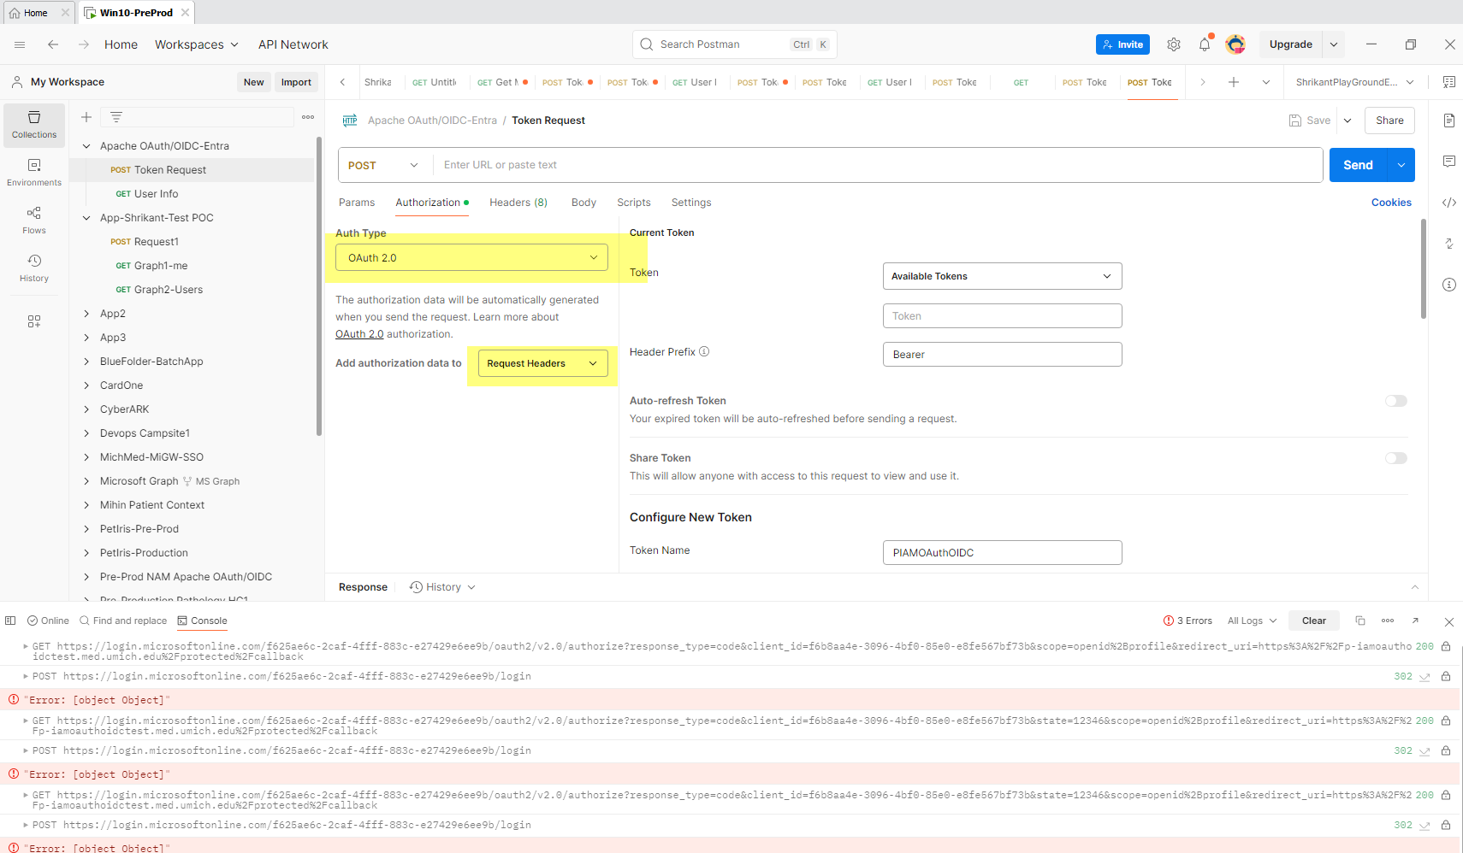
Task: Click the Share button
Action: pyautogui.click(x=1389, y=121)
